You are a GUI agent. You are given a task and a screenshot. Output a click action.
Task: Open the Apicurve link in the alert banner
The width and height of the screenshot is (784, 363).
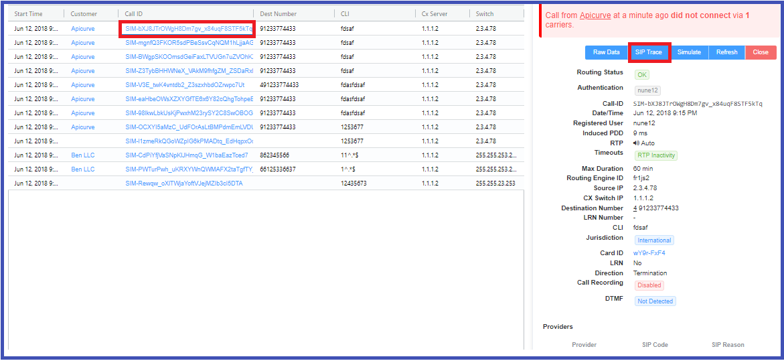click(x=595, y=15)
